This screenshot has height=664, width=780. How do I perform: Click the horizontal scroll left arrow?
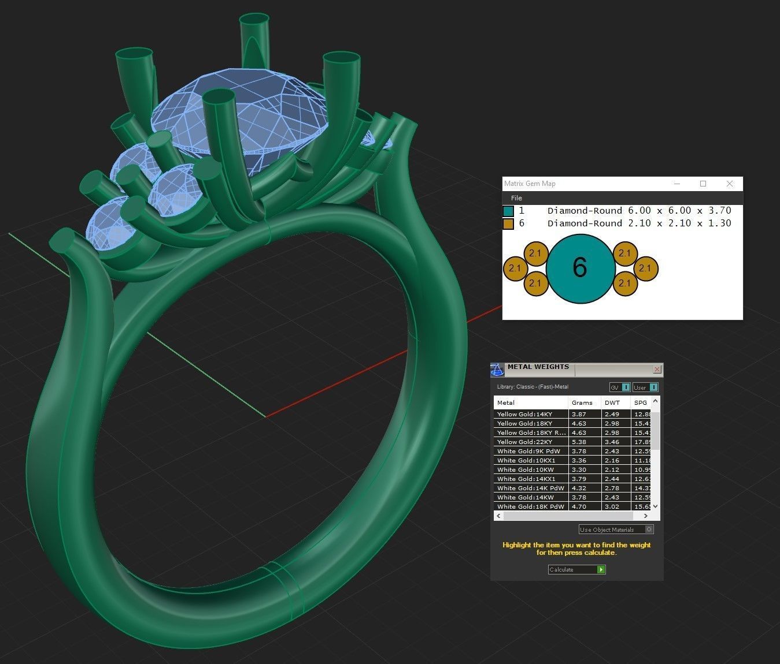pos(498,516)
